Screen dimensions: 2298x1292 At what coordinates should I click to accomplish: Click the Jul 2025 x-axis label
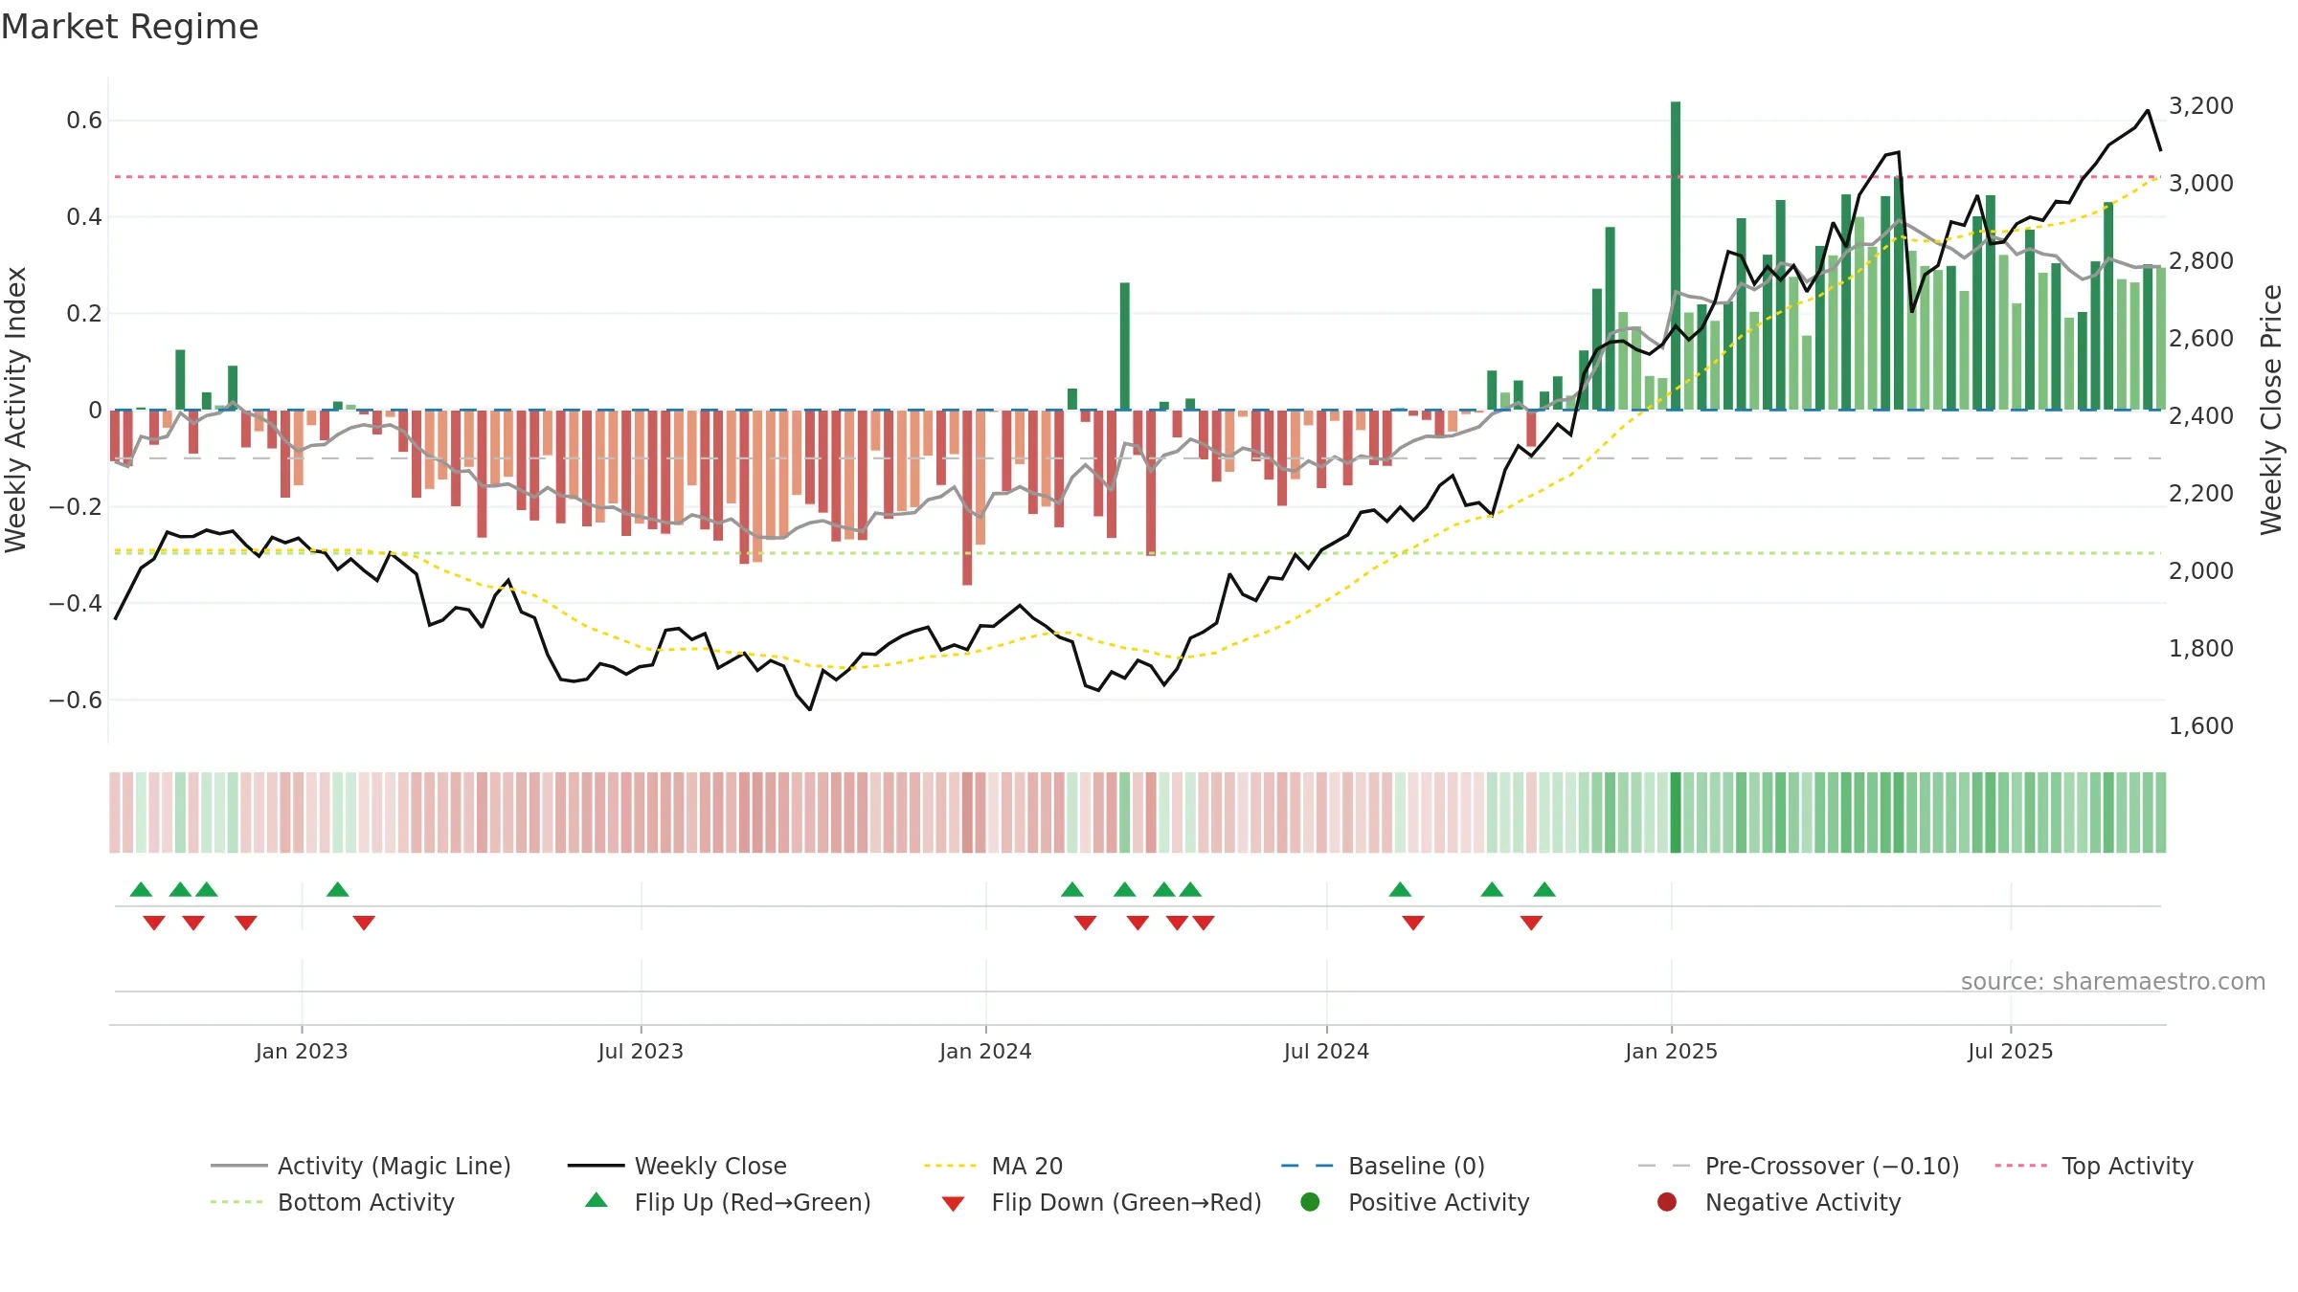click(2011, 1051)
